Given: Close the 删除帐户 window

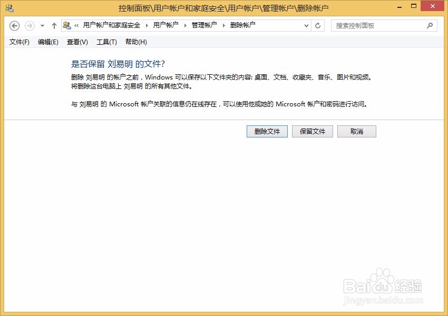Looking at the screenshot, I should click(x=433, y=6).
